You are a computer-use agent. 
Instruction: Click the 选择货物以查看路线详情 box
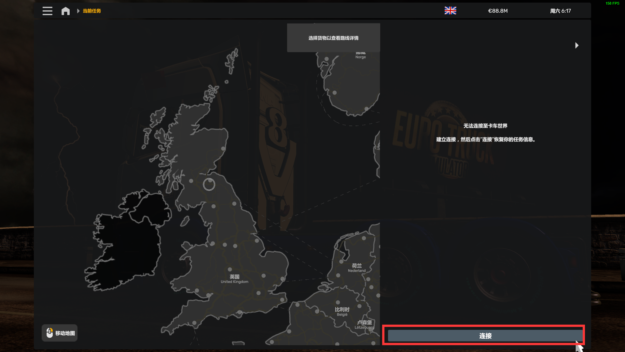333,38
